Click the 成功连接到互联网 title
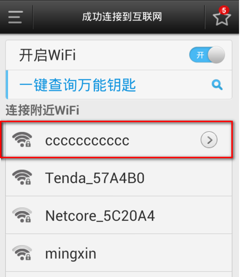Screen dimensions: 240x277 pos(122,17)
